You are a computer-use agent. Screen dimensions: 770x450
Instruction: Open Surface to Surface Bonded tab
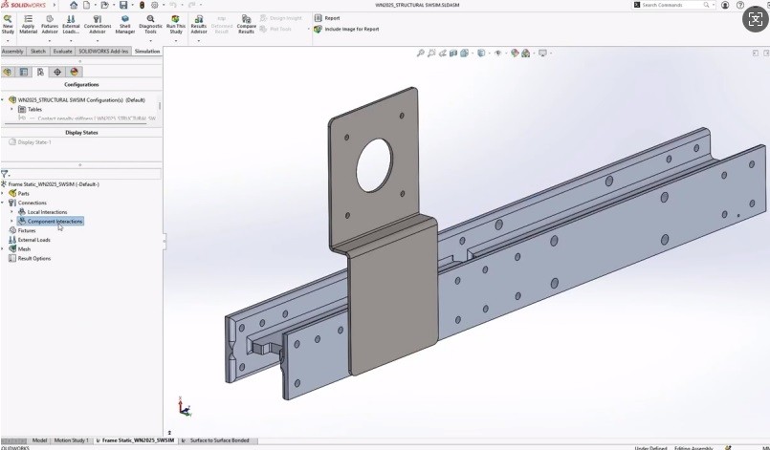coord(216,440)
